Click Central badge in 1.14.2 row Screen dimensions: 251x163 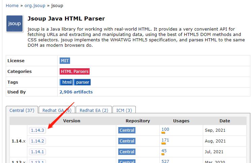[x=127, y=141]
